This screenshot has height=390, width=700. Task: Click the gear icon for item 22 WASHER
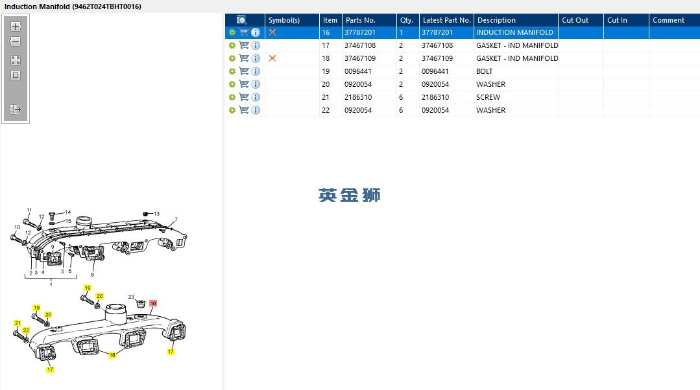[x=232, y=110]
